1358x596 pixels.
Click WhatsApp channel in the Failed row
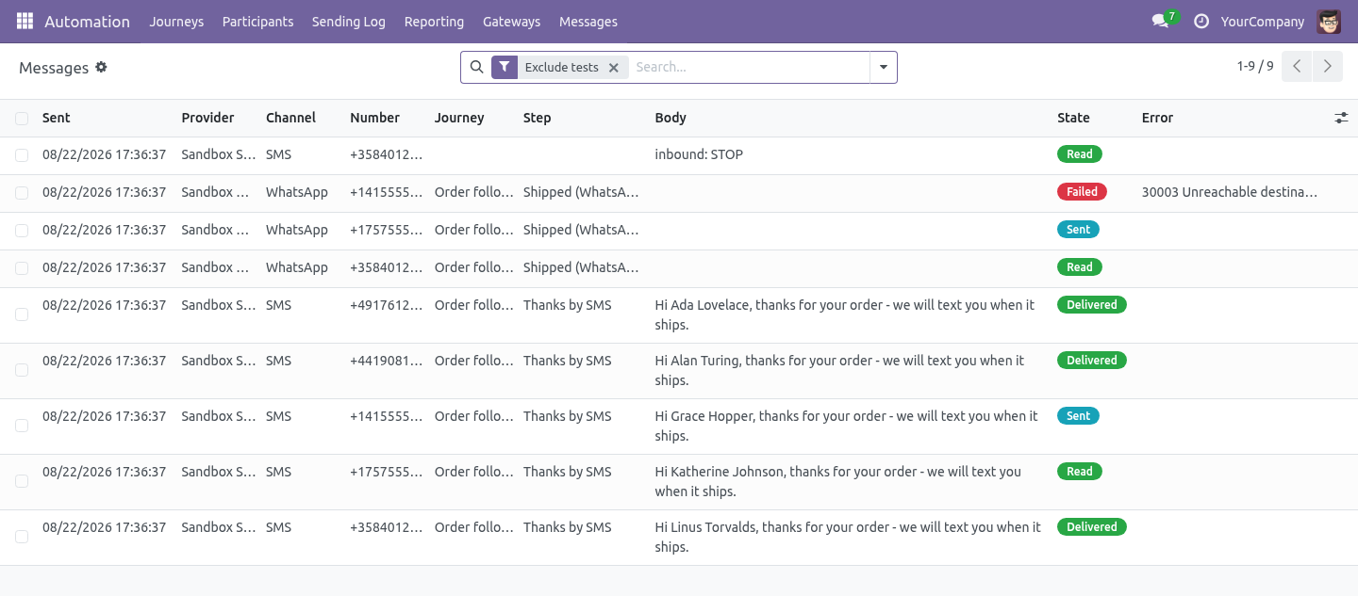tap(297, 192)
